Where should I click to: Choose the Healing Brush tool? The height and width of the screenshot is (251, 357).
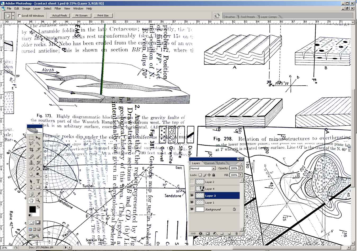pyautogui.click(x=31, y=157)
